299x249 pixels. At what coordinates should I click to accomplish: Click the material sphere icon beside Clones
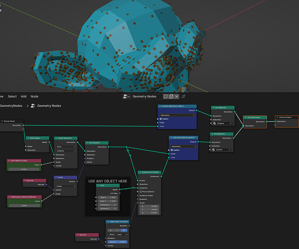(x=213, y=150)
